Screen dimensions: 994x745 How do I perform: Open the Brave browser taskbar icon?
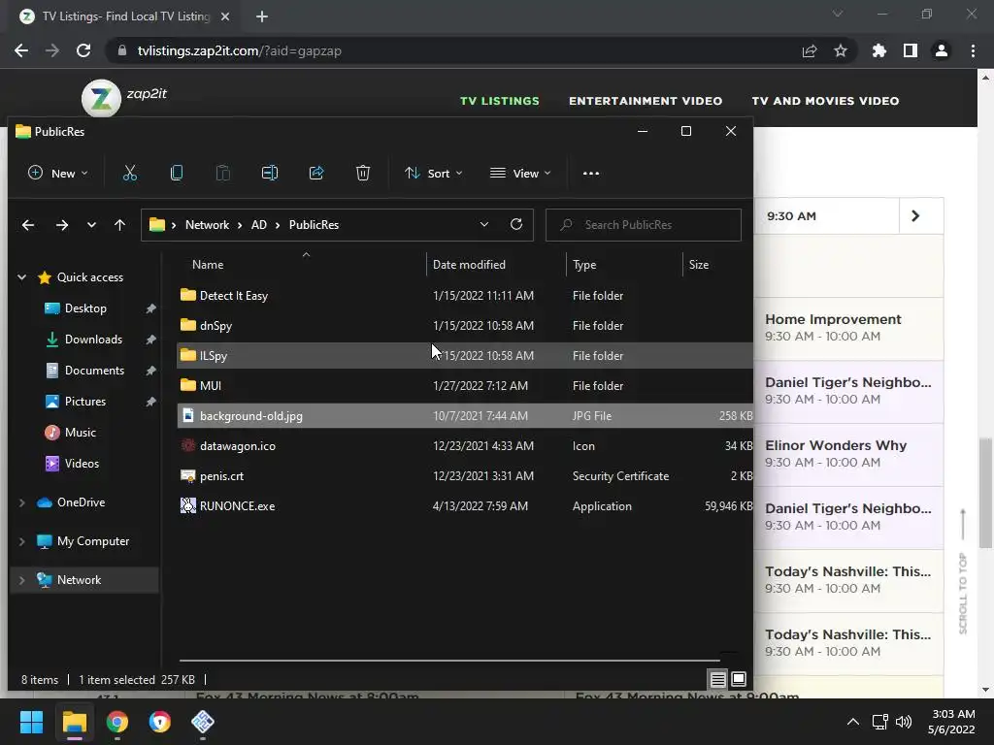(x=160, y=722)
